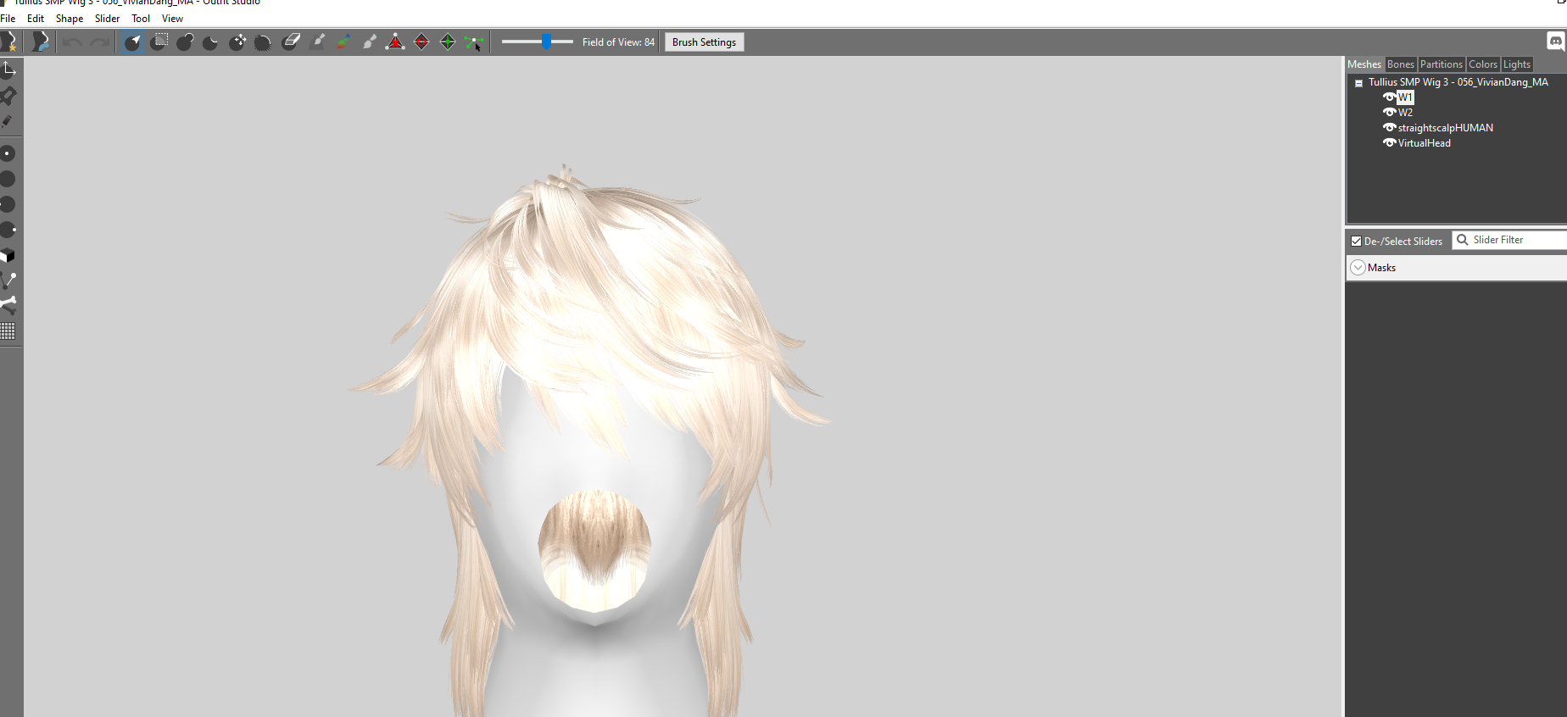Activate the Collapse Vertex tool
Viewport: 1567px width, 717px height.
tap(395, 42)
